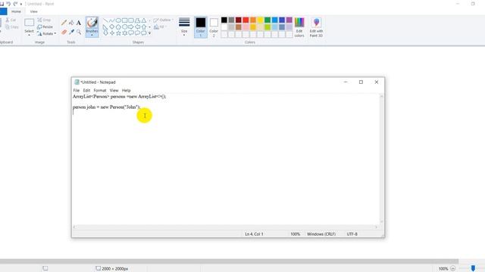This screenshot has width=485, height=272.
Task: Choose the Curve shape in Shapes gallery
Action: coord(112,20)
